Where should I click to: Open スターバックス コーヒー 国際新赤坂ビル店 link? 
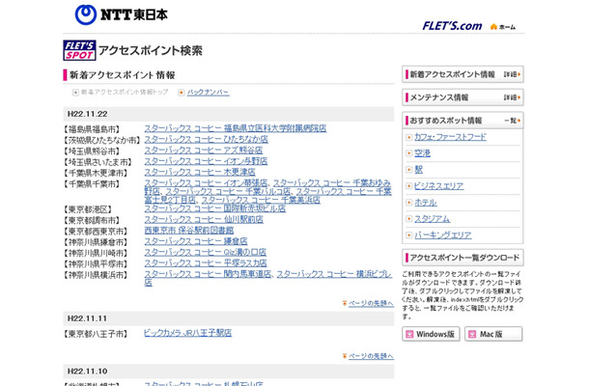click(x=215, y=208)
